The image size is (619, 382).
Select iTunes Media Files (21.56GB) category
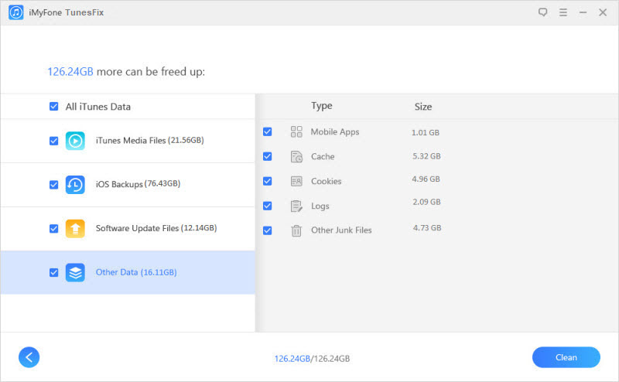[128, 141]
